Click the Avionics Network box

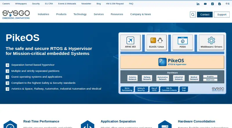pyautogui.click(x=133, y=78)
